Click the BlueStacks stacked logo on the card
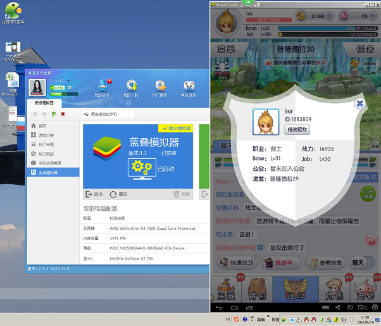Viewport: 381px width, 326px height. [x=107, y=148]
